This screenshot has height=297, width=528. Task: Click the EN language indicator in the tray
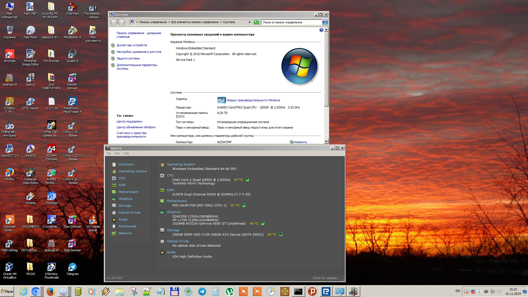[x=457, y=291]
